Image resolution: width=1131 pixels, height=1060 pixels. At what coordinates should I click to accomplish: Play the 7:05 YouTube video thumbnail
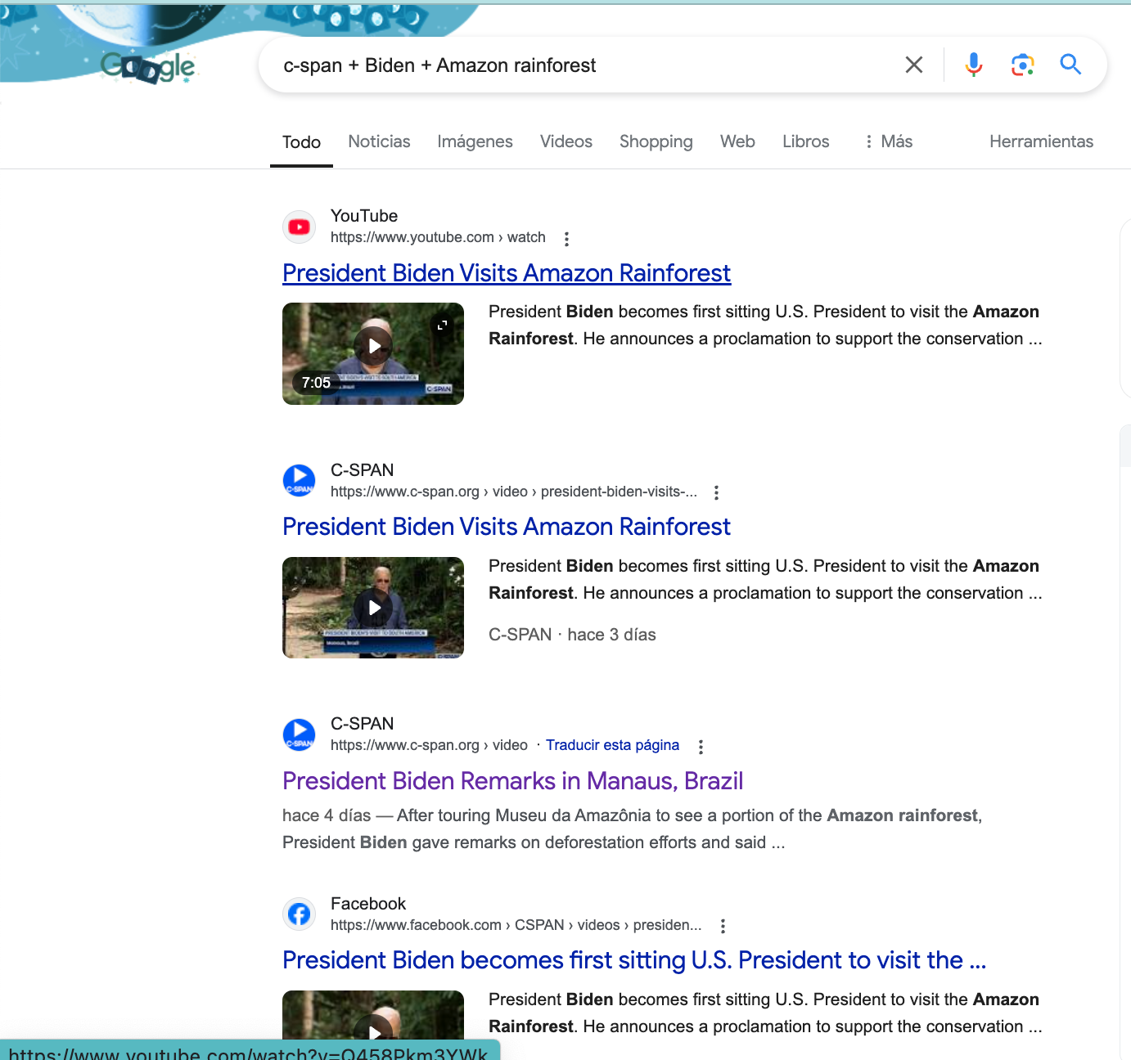(373, 353)
